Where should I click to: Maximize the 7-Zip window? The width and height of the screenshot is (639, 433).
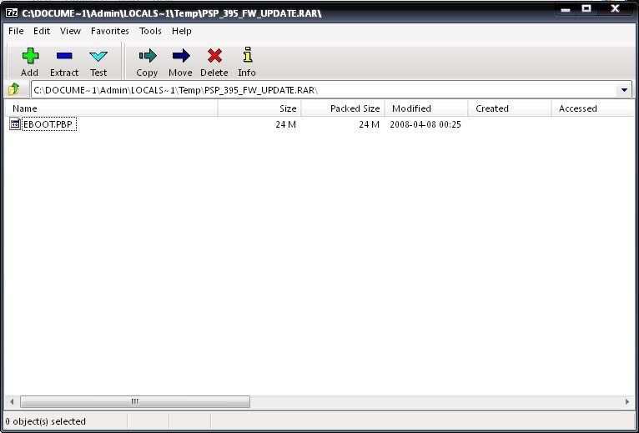pos(586,9)
